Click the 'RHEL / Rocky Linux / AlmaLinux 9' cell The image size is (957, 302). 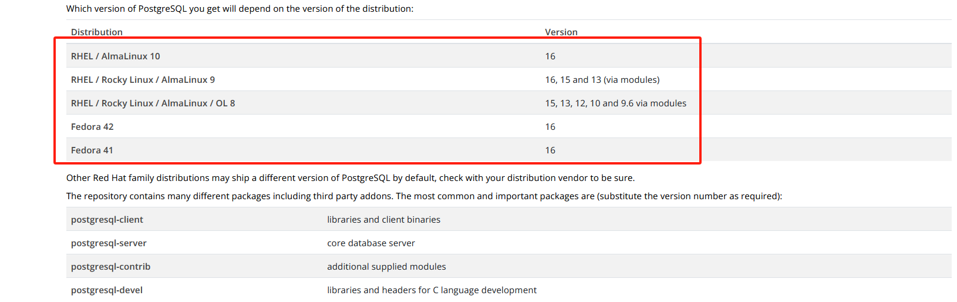click(x=143, y=80)
